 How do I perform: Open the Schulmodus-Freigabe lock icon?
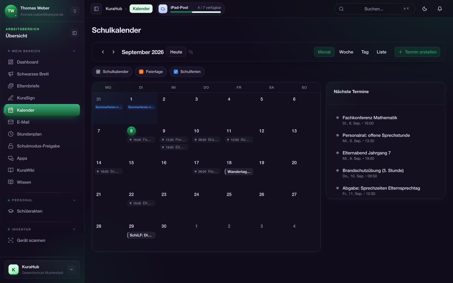(x=11, y=146)
